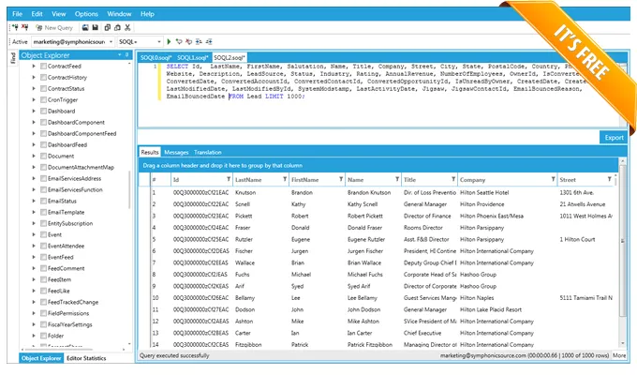This screenshot has width=637, height=375.
Task: Check the Folder checkbox
Action: [43, 336]
